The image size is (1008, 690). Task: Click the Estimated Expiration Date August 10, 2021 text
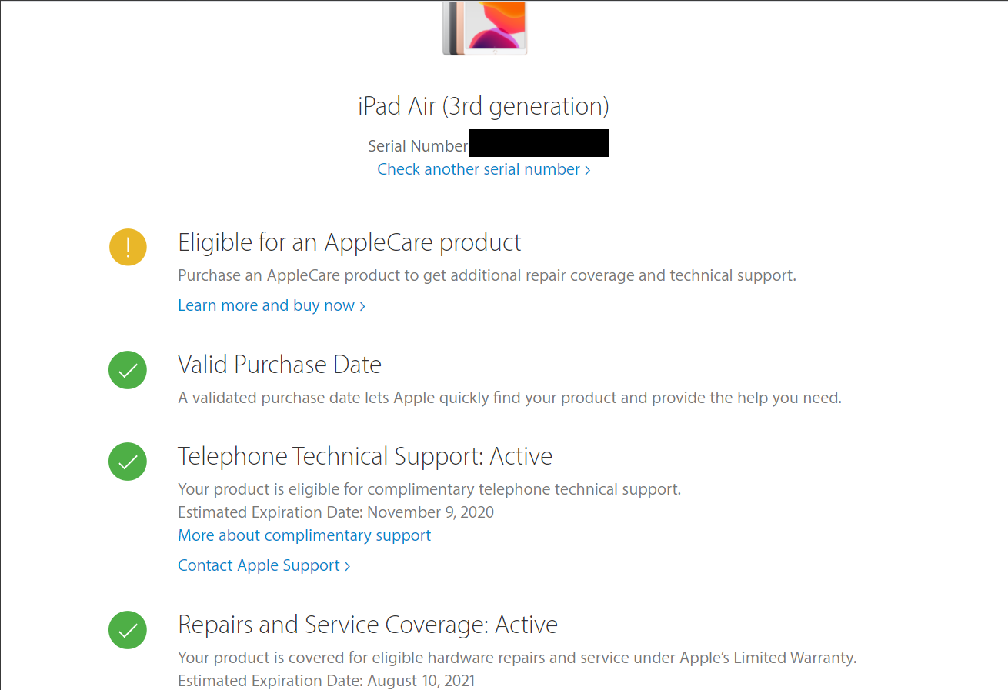[326, 681]
